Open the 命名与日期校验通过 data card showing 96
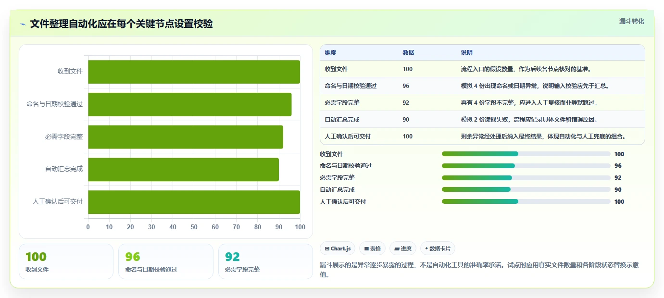Image resolution: width=664 pixels, height=298 pixels. point(165,261)
